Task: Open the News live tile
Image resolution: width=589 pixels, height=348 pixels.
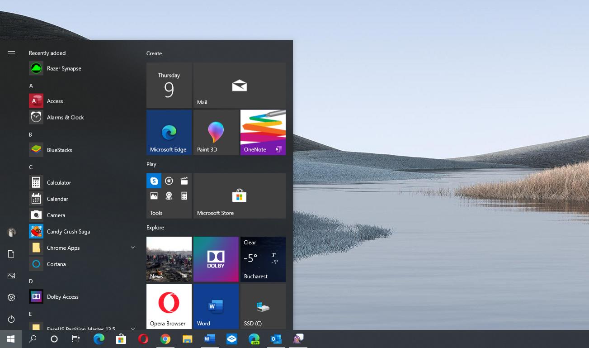Action: pyautogui.click(x=169, y=259)
